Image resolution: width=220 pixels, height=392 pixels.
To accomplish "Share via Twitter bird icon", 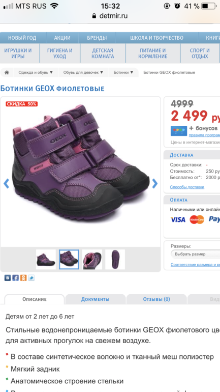I will [x=31, y=278].
